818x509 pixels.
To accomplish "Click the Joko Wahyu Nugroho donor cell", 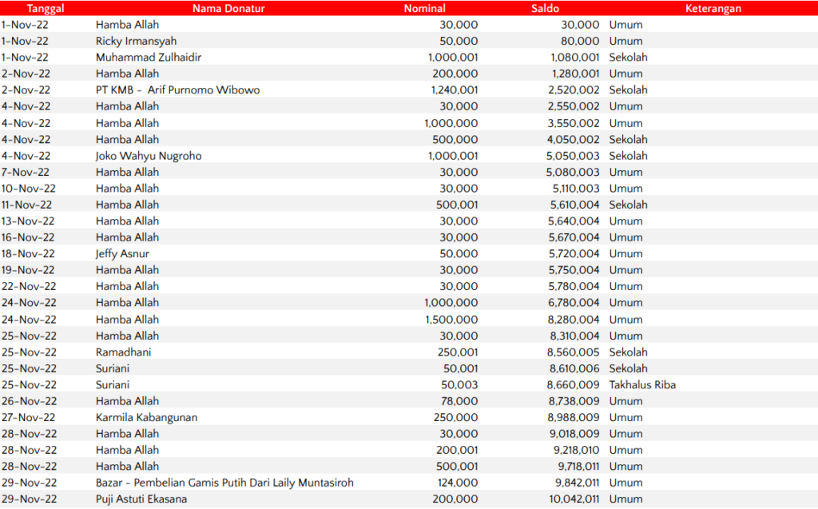I will (x=149, y=156).
